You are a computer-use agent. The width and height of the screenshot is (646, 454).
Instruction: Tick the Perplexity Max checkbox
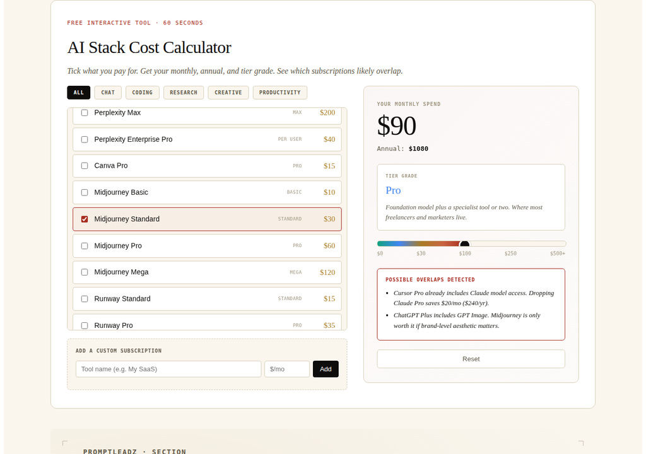(85, 112)
